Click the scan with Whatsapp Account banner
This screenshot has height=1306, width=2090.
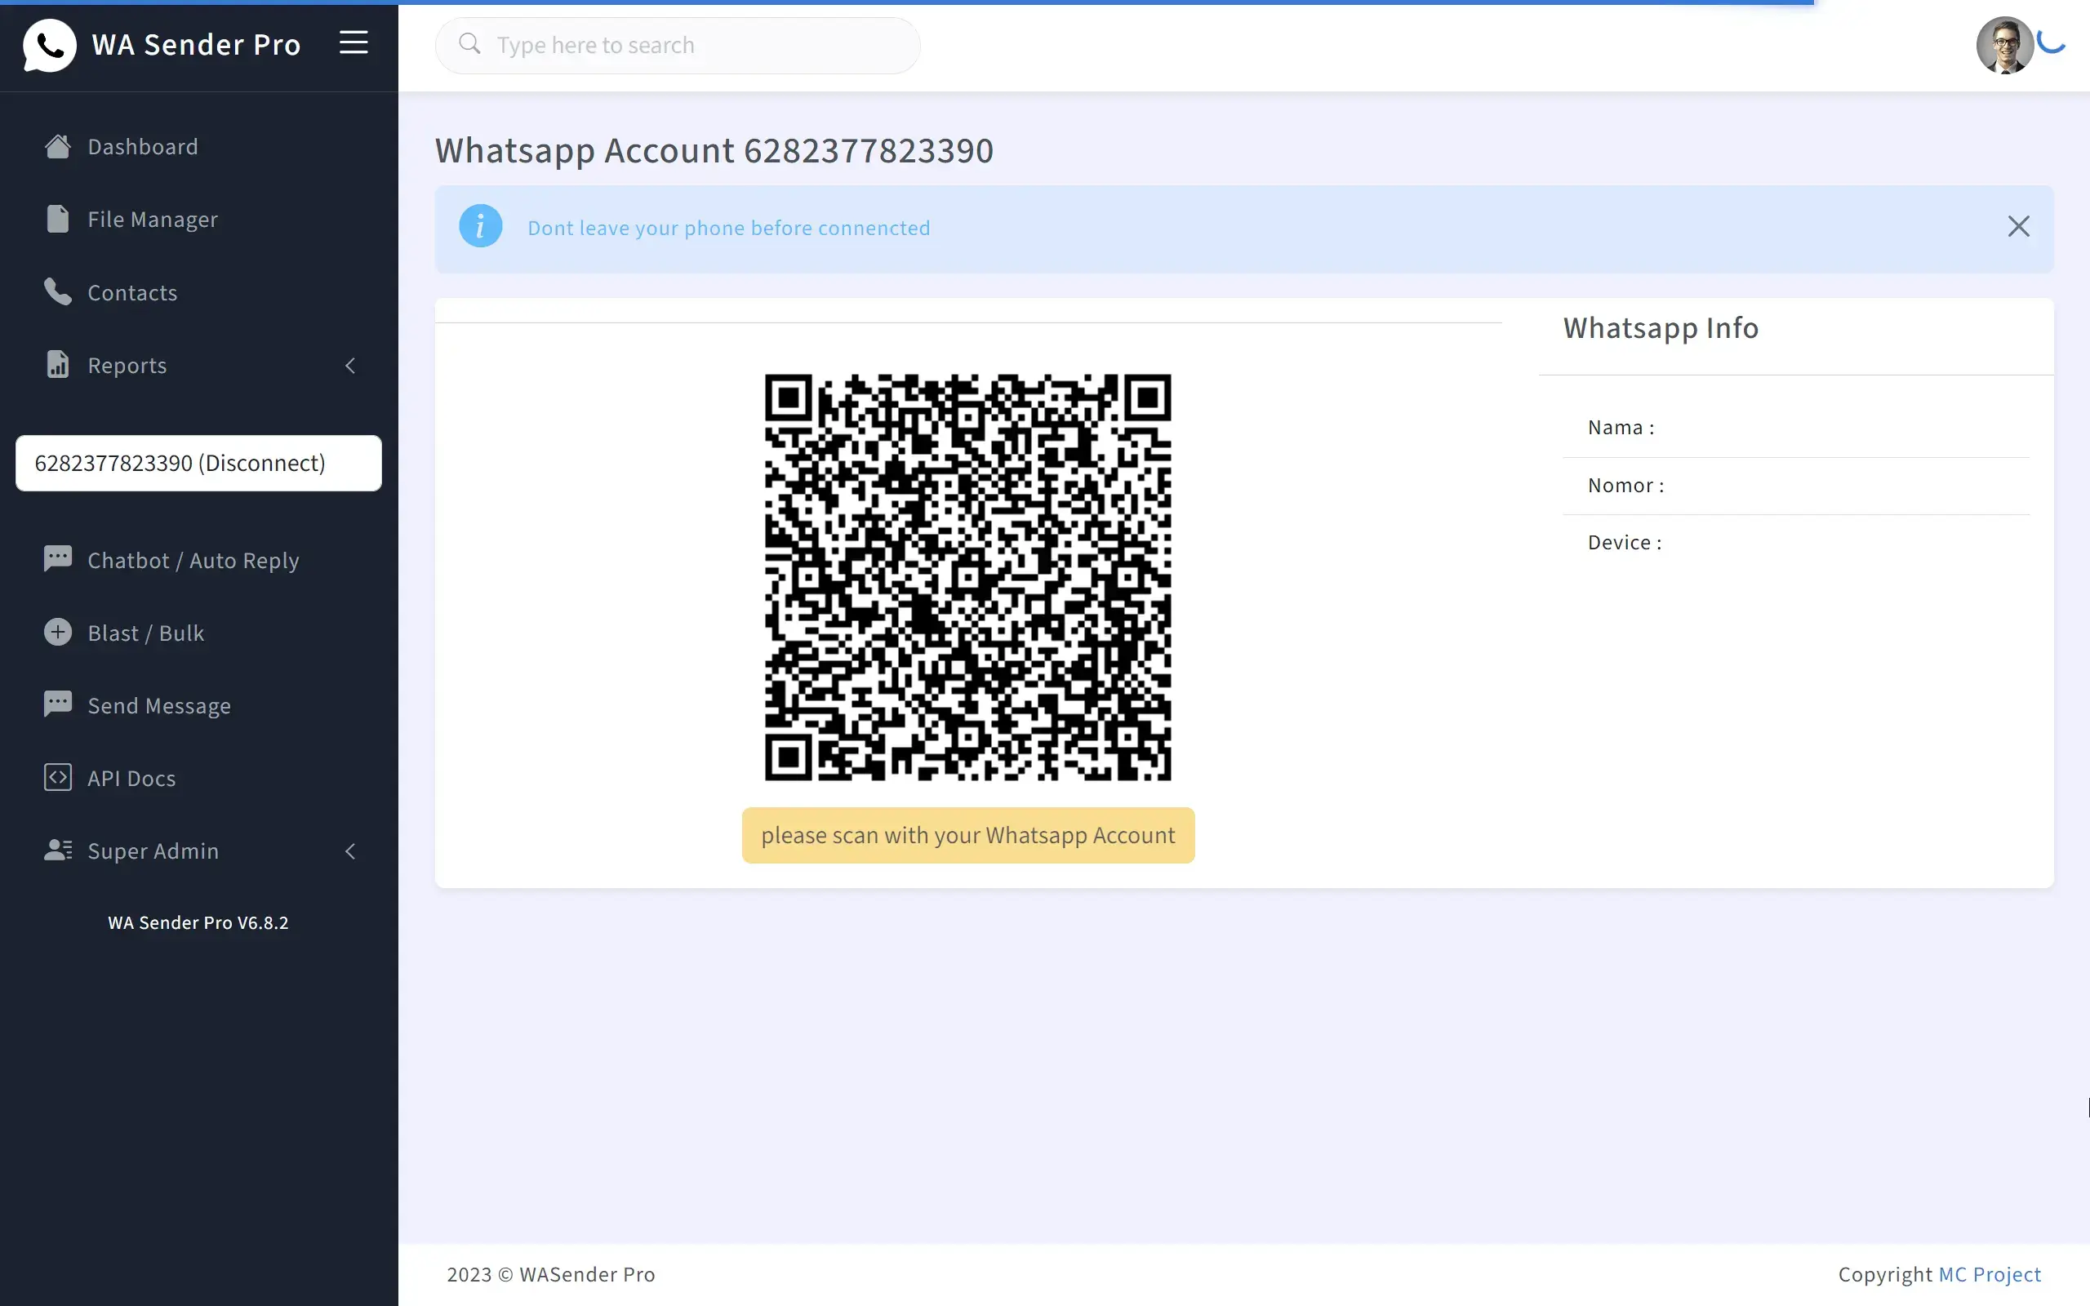968,834
